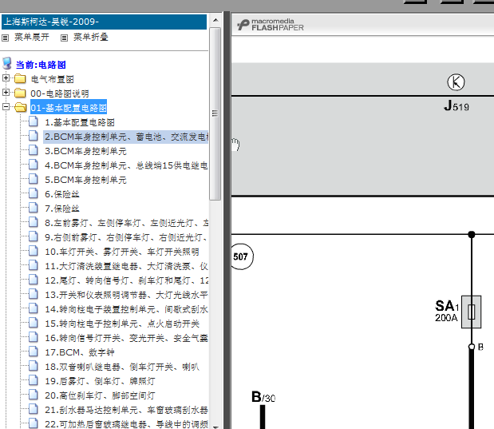Click the SA1 200A fuse symbol
The width and height of the screenshot is (494, 429).
tap(471, 312)
